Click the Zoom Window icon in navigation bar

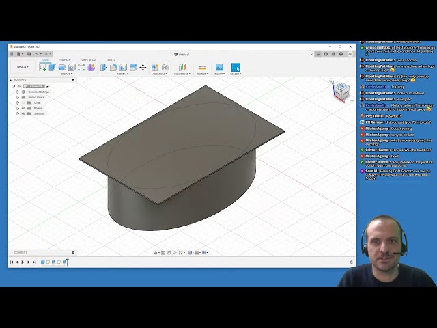[181, 252]
